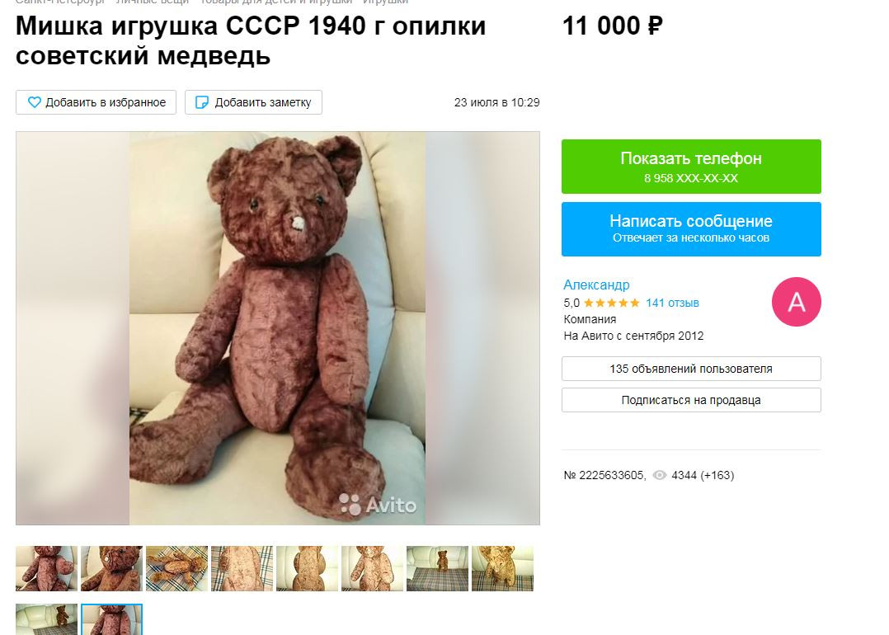This screenshot has width=889, height=635.
Task: Click the heart icon for favorites
Action: (x=35, y=102)
